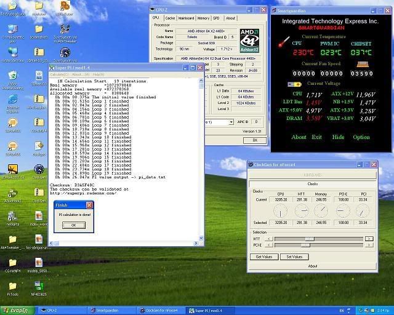Image resolution: width=394 pixels, height=315 pixels.
Task: Select the netkarta desktop shortcut
Action: coord(12,217)
